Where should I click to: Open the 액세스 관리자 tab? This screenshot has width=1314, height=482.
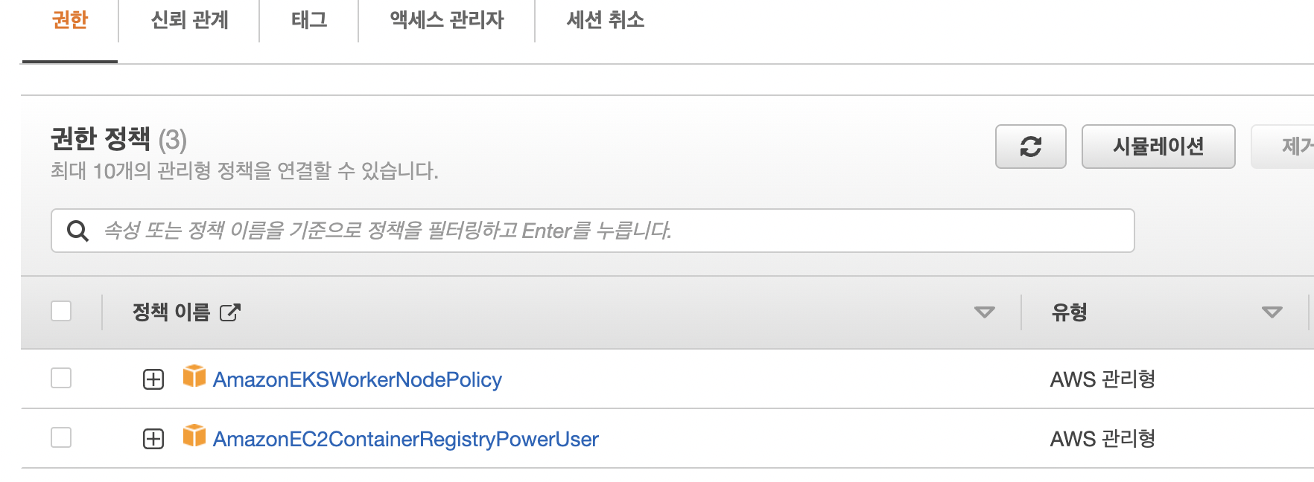coord(447,20)
